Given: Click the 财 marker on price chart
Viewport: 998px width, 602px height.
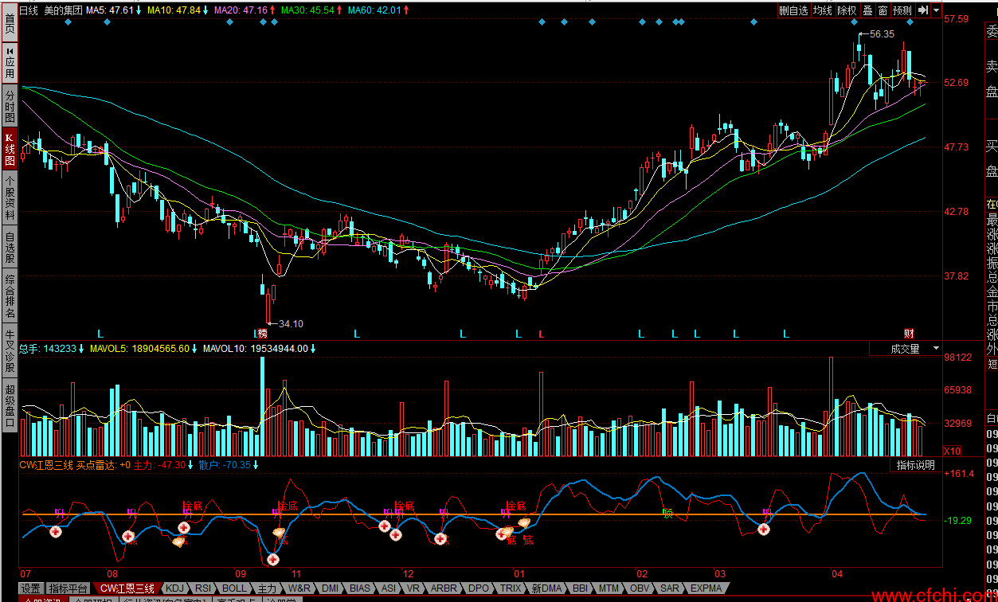Looking at the screenshot, I should click(x=909, y=332).
